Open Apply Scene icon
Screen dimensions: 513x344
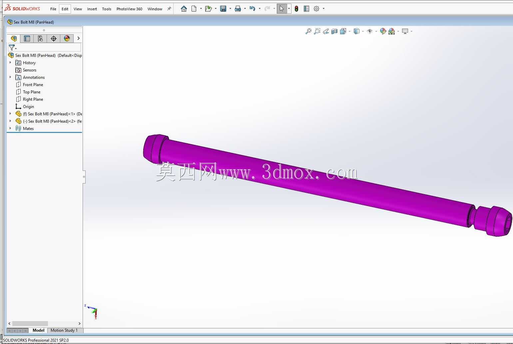click(392, 31)
